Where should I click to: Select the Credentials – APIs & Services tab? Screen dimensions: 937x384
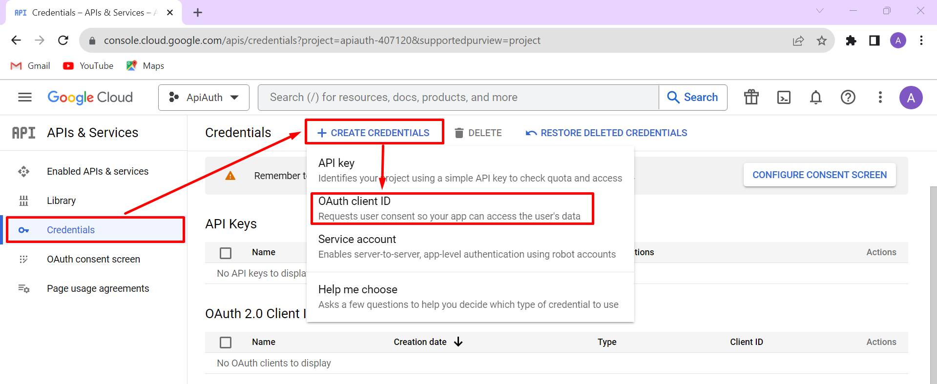pos(93,13)
